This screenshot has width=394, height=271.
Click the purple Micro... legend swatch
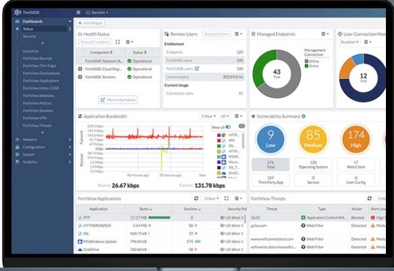(x=219, y=162)
